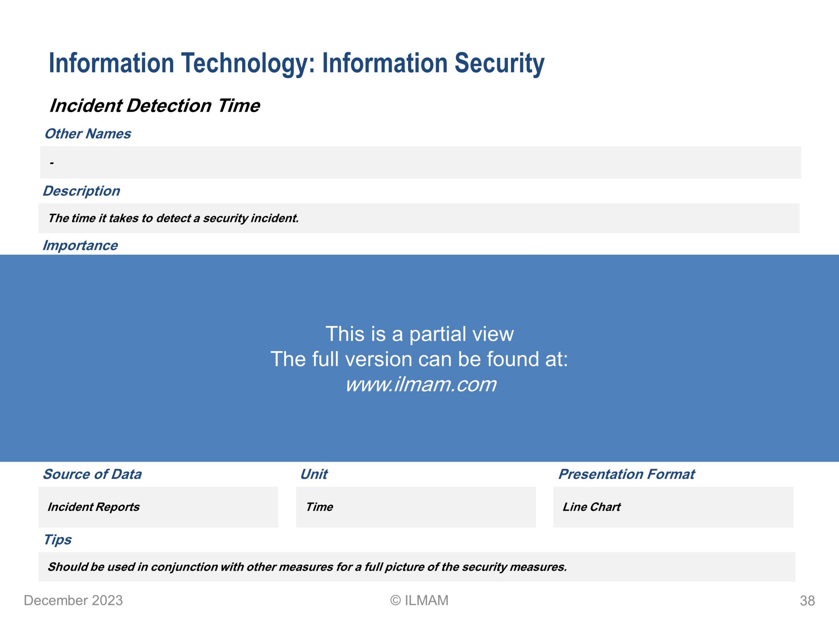Select the Description heading
This screenshot has width=839, height=629.
[x=81, y=191]
